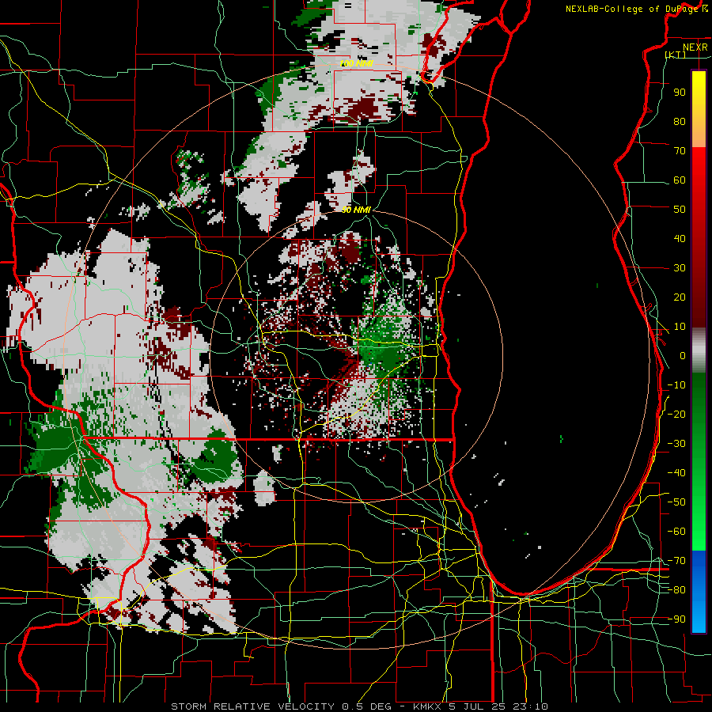Select the 50 value on velocity scale
This screenshot has height=712, width=712.
(x=680, y=210)
